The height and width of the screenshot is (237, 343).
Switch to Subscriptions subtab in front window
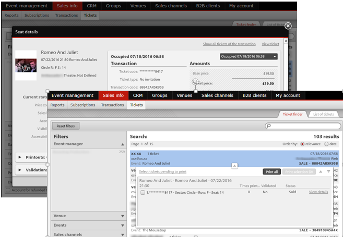(82, 105)
